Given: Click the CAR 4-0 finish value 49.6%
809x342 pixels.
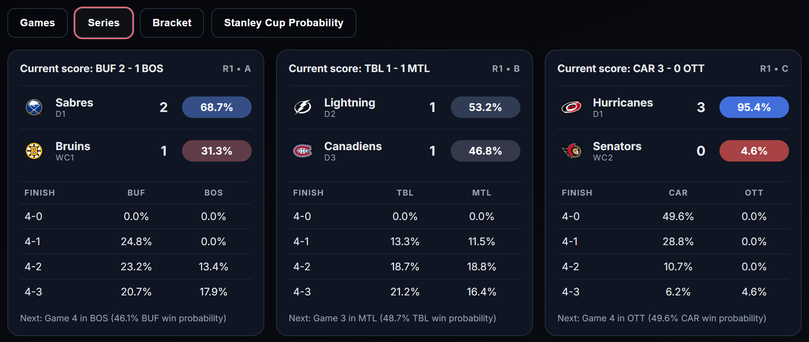Looking at the screenshot, I should tap(678, 216).
